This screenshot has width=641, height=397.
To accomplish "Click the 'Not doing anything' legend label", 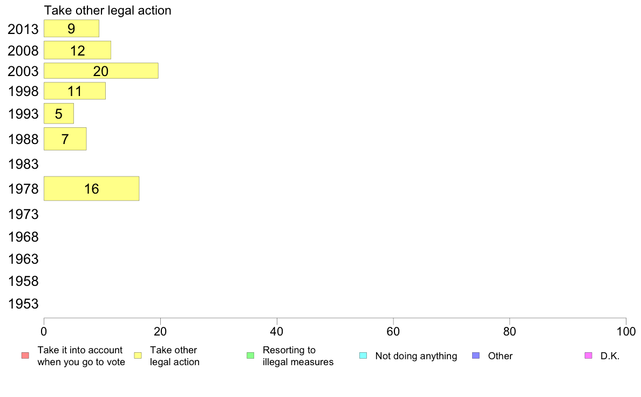I will click(x=416, y=356).
